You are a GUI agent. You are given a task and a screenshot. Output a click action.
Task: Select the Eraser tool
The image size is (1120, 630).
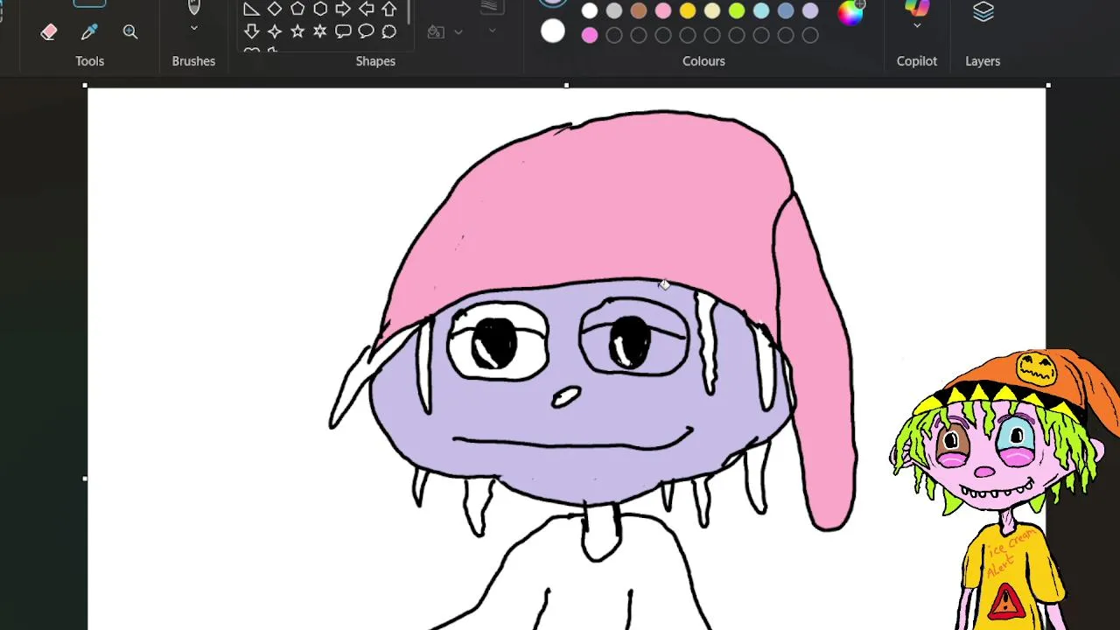pyautogui.click(x=49, y=32)
